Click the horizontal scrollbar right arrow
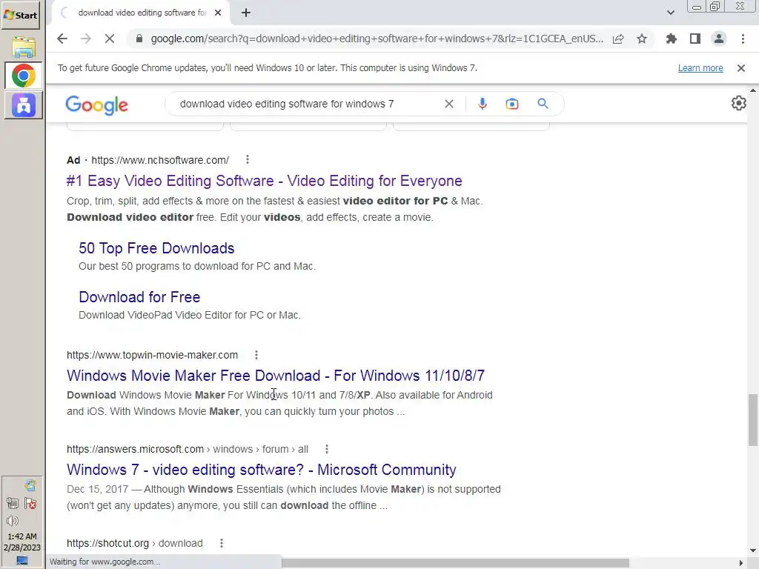The image size is (759, 569). click(741, 563)
